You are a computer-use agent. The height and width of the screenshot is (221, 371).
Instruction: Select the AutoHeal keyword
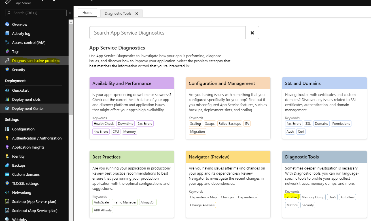click(x=347, y=197)
